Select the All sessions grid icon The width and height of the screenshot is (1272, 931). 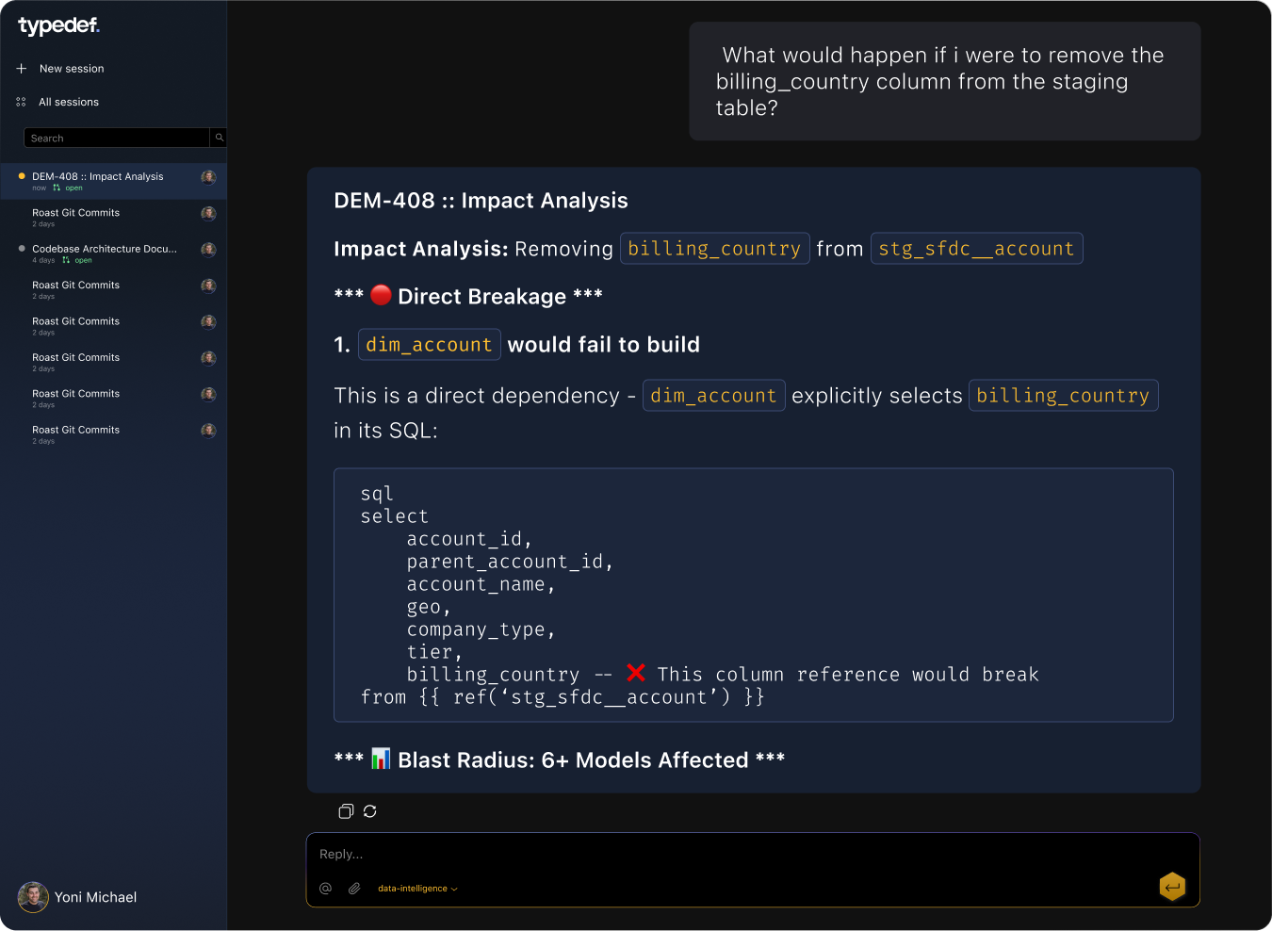[21, 102]
